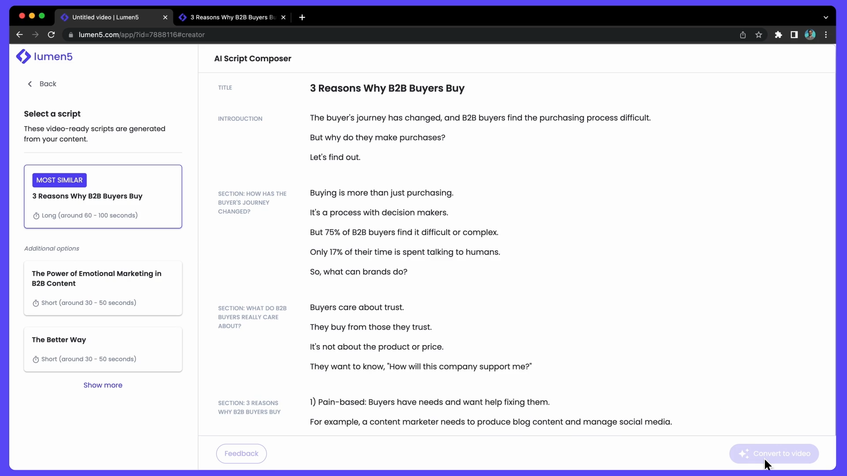Click the Feedback button
Image resolution: width=847 pixels, height=476 pixels.
tap(241, 454)
